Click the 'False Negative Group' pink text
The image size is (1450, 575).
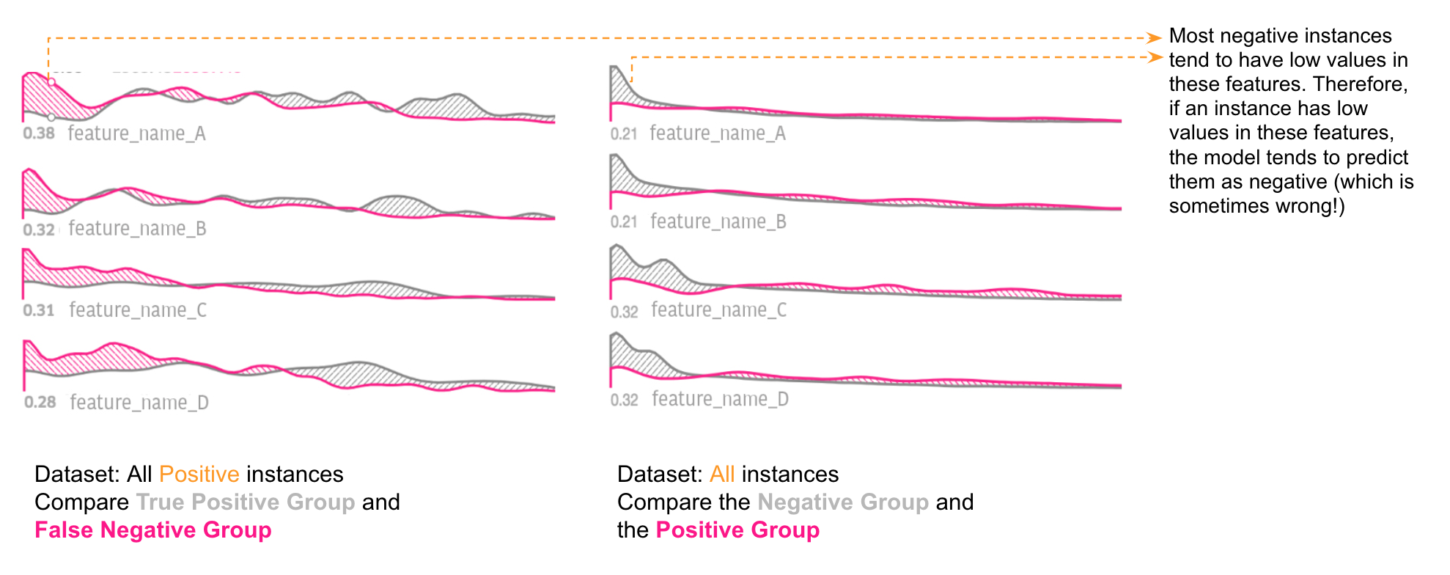click(x=152, y=530)
